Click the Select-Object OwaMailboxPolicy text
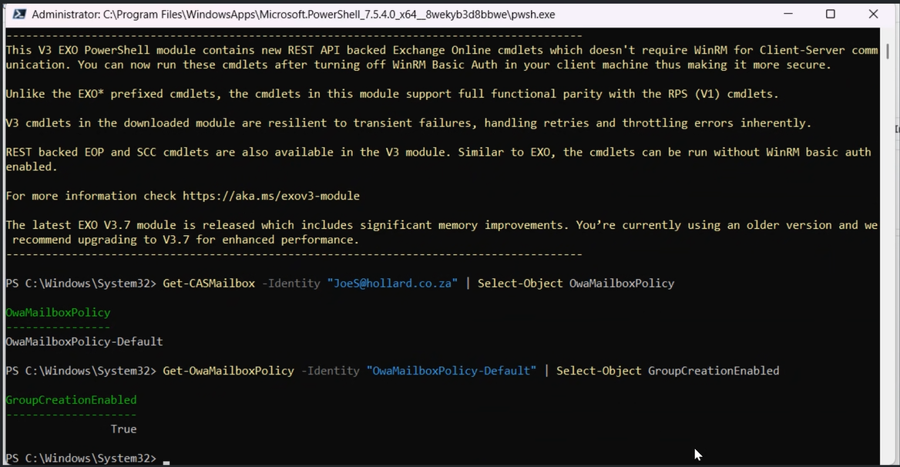This screenshot has width=900, height=467. pyautogui.click(x=576, y=283)
